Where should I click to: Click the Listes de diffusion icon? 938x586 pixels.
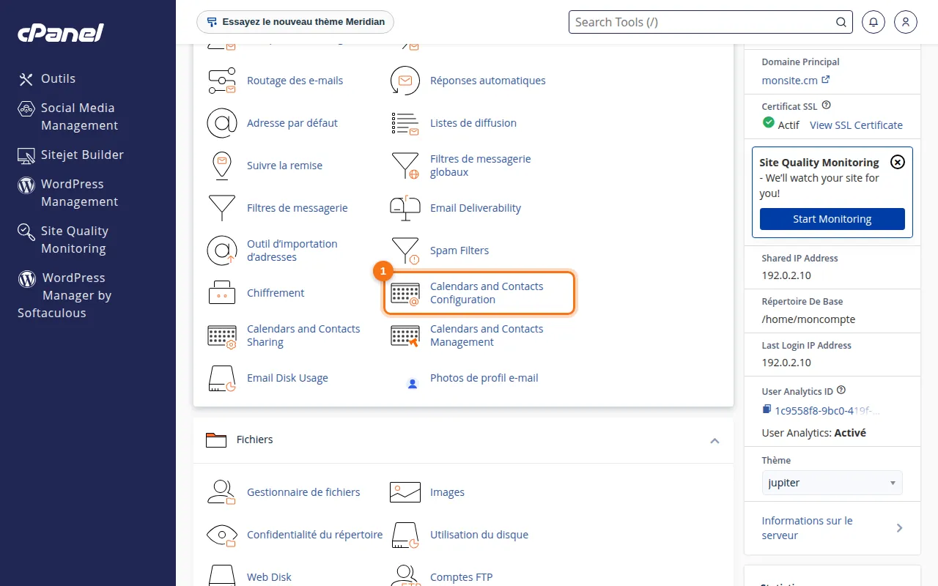[x=405, y=123]
